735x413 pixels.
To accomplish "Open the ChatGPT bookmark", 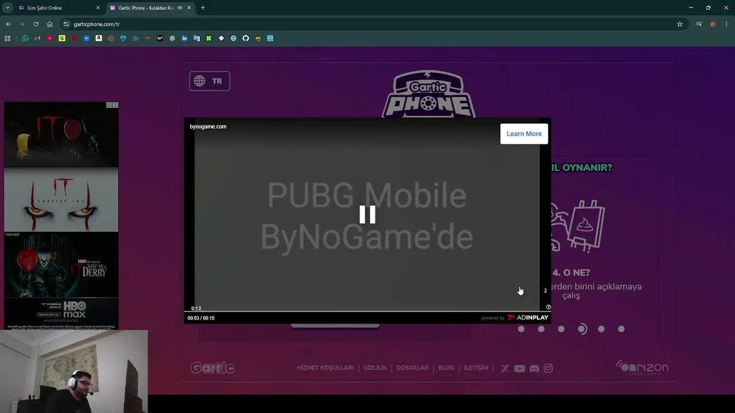I will pyautogui.click(x=172, y=38).
